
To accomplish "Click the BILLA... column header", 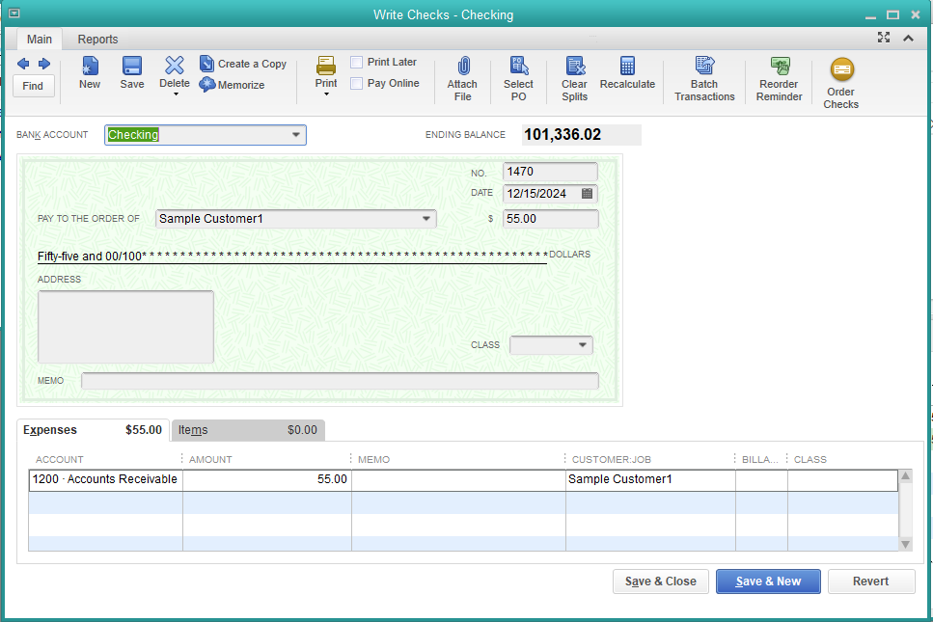I will tap(760, 460).
